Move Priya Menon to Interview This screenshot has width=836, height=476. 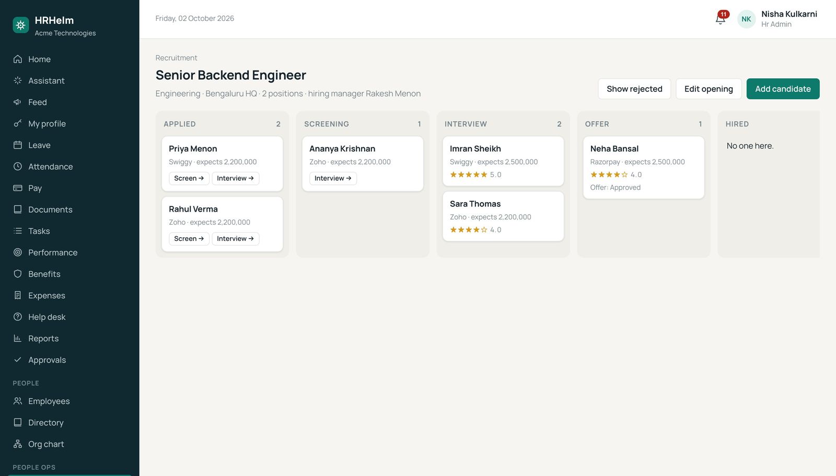pyautogui.click(x=236, y=178)
